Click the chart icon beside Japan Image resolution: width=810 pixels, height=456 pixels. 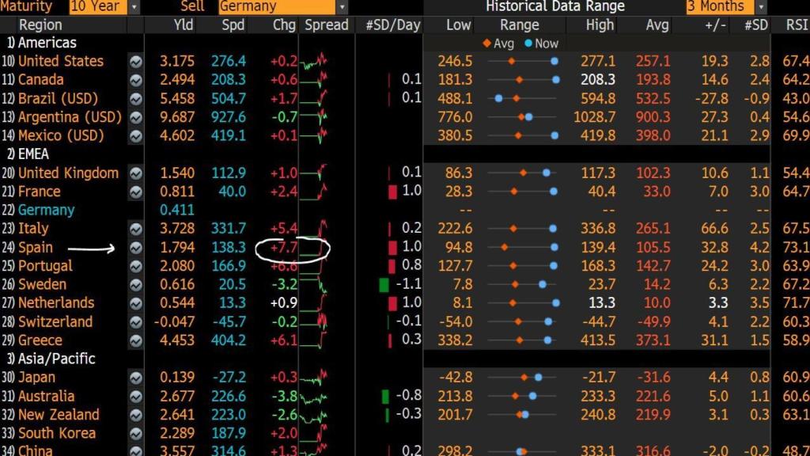136,378
